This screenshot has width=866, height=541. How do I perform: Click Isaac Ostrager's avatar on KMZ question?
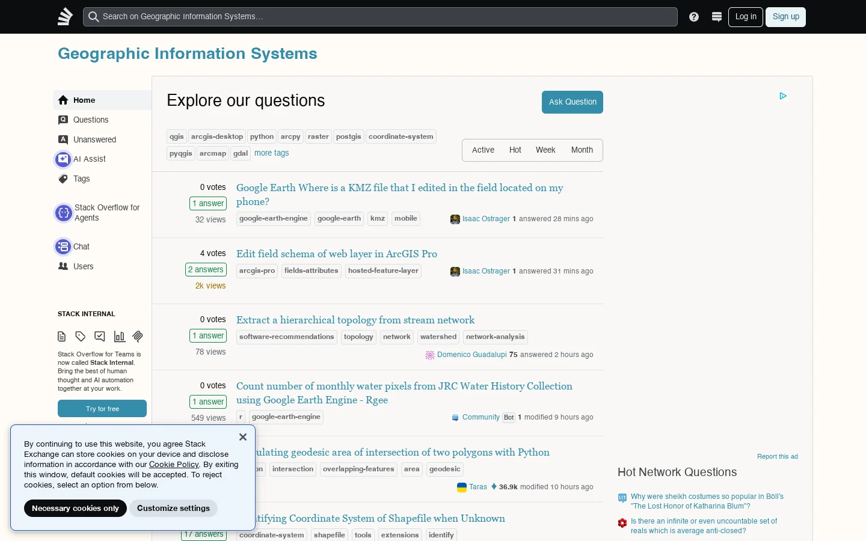[455, 219]
